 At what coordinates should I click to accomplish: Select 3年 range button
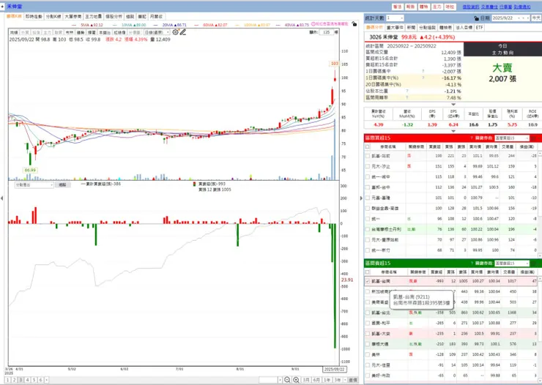click(338, 380)
